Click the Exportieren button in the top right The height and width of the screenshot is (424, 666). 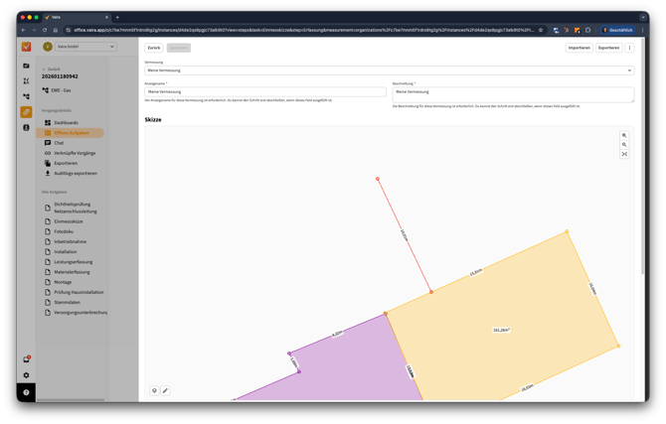[x=608, y=48]
